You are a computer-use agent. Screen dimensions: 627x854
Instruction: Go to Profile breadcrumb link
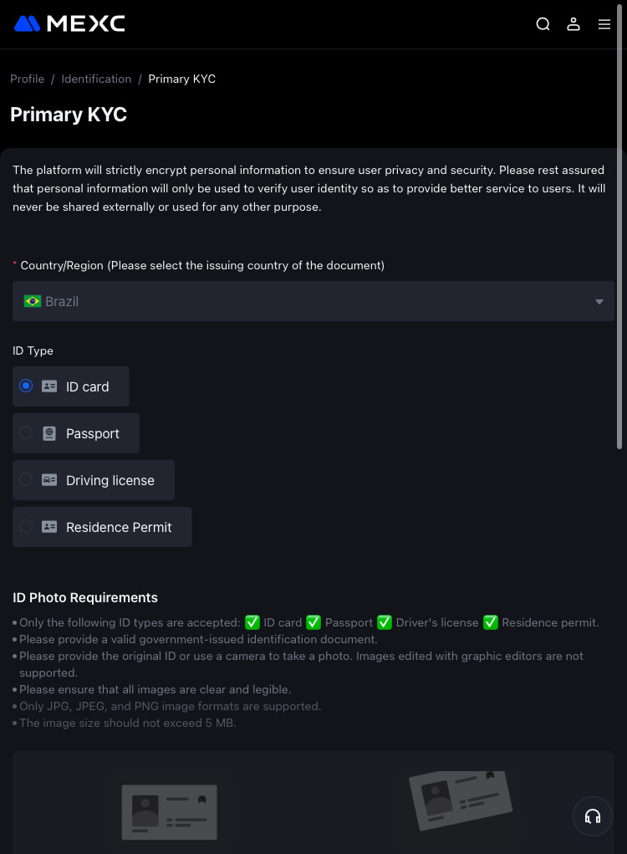(27, 79)
